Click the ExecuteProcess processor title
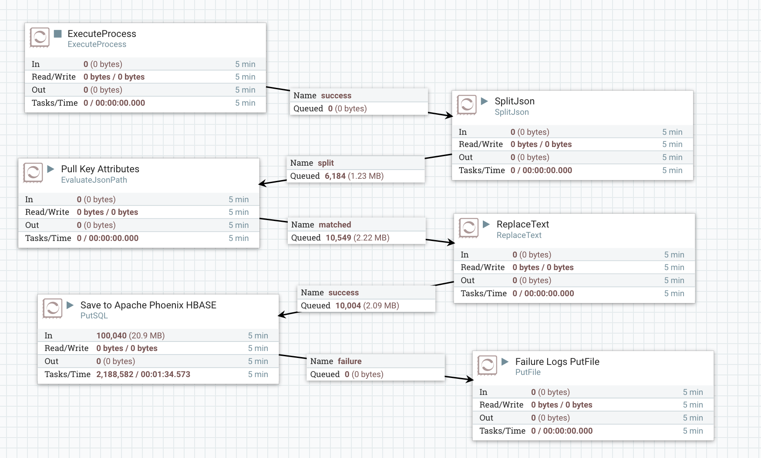The image size is (761, 458). click(102, 34)
